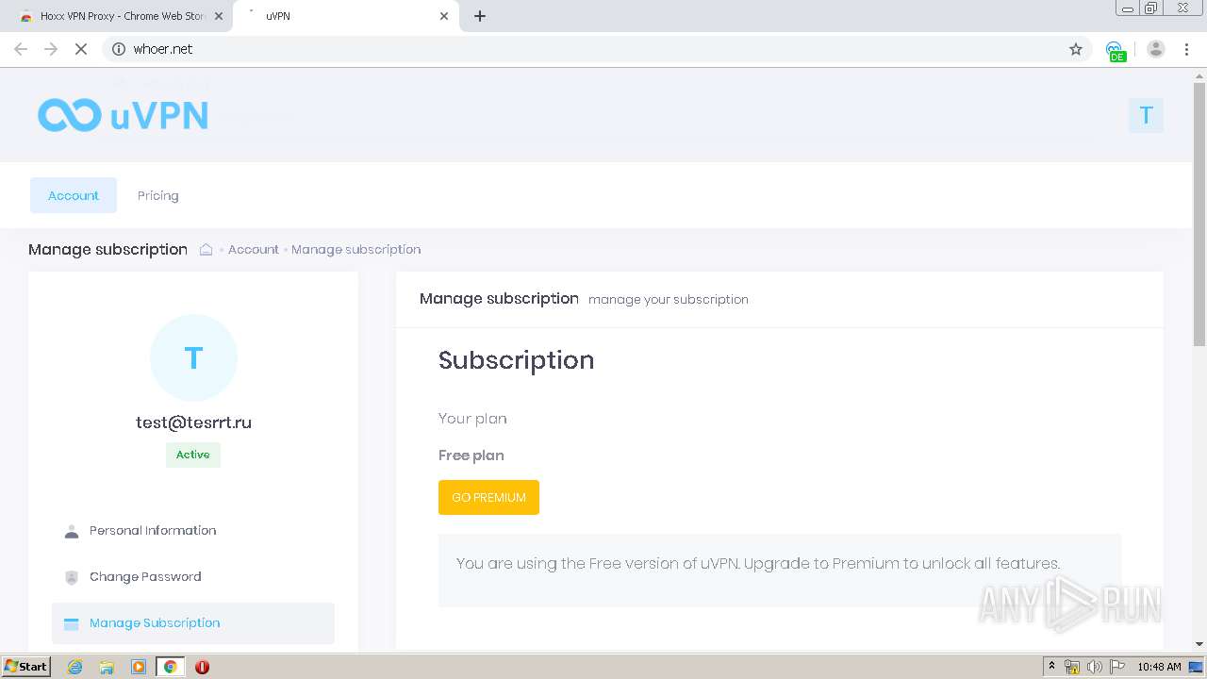Launch Internet Explorer from the taskbar
The image size is (1207, 679).
(75, 667)
